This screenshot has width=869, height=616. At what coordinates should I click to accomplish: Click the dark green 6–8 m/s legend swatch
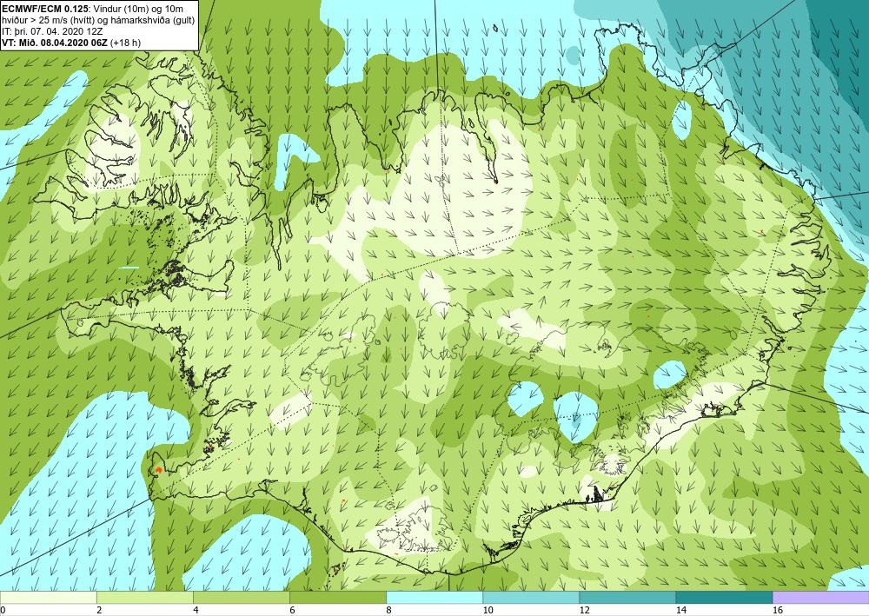coord(337,597)
